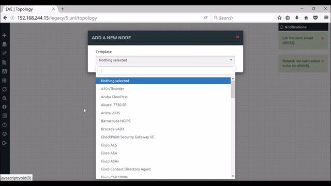Click the zoom magnifier sidebar icon
The image size is (331, 186).
[4, 98]
